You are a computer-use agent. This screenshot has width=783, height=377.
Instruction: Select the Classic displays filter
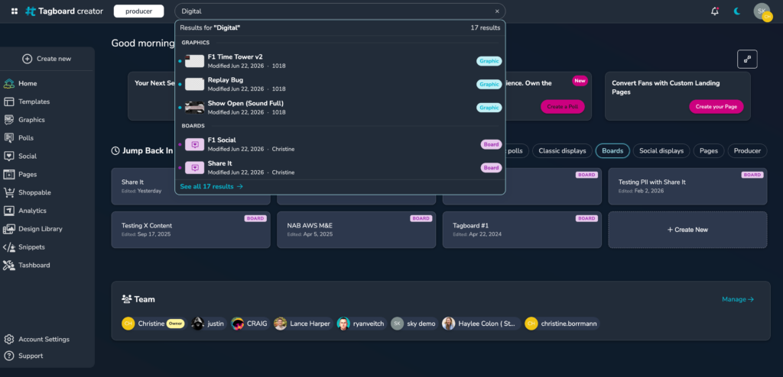pyautogui.click(x=562, y=151)
